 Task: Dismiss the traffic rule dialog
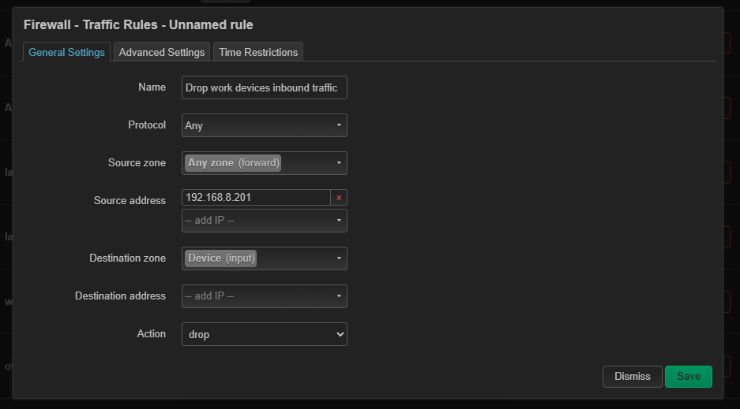632,377
